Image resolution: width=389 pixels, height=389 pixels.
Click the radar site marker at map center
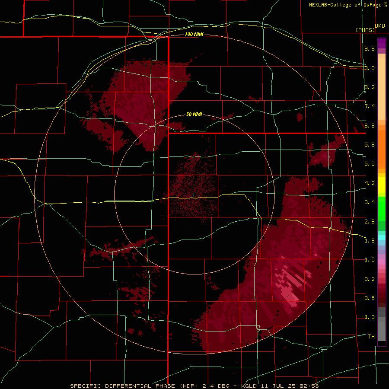194,195
